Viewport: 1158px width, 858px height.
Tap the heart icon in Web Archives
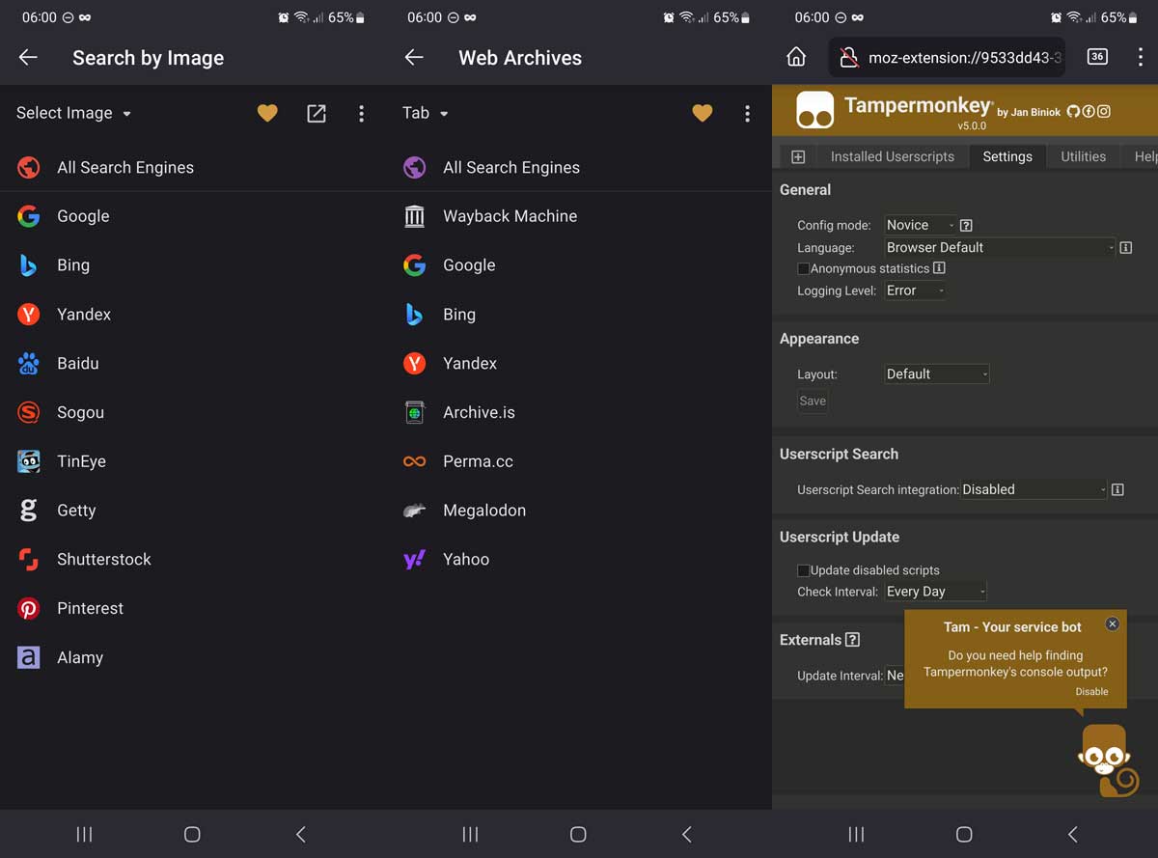pyautogui.click(x=703, y=114)
